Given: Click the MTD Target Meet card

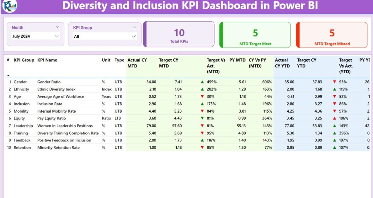Looking at the screenshot, I should pyautogui.click(x=255, y=35).
